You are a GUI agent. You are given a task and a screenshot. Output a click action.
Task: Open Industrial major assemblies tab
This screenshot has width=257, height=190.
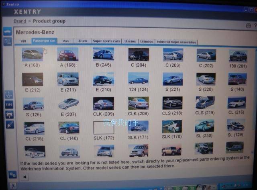click(176, 42)
